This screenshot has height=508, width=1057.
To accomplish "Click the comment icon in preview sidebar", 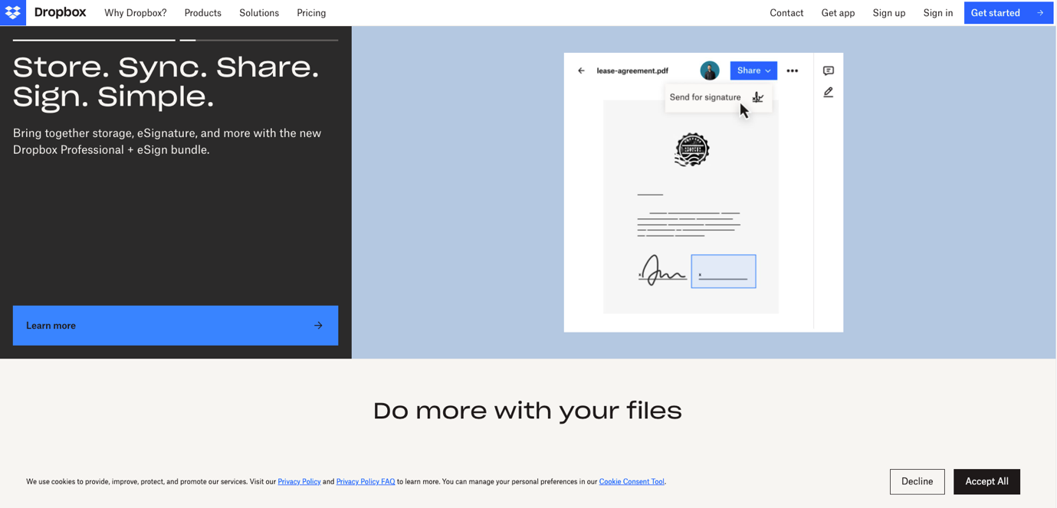I will [x=829, y=70].
